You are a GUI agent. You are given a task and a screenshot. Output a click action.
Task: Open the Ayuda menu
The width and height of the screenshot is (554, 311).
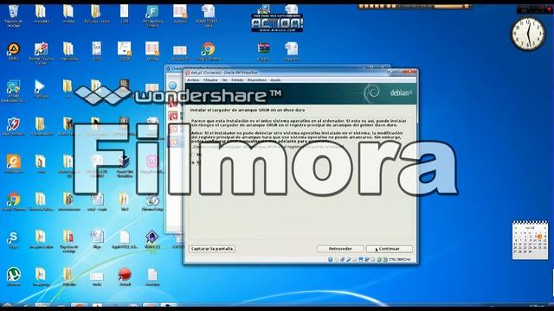click(x=275, y=80)
